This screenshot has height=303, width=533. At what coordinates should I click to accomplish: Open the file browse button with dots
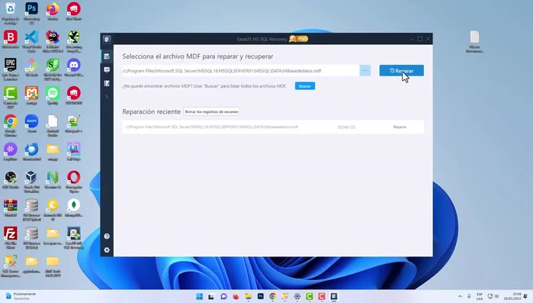coord(364,70)
